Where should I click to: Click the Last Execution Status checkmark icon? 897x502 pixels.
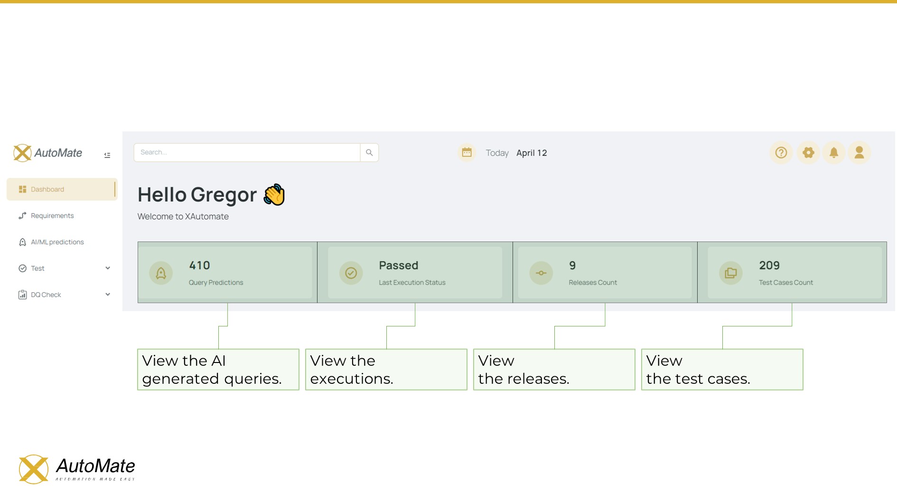point(351,273)
